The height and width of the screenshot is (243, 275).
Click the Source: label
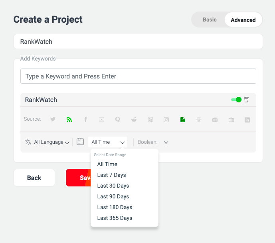click(32, 119)
